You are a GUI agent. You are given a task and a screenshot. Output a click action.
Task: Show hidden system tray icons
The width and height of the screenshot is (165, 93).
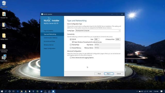click(137, 91)
